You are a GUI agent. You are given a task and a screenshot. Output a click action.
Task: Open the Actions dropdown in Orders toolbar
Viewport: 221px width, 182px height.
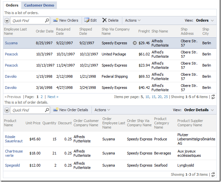133,20
